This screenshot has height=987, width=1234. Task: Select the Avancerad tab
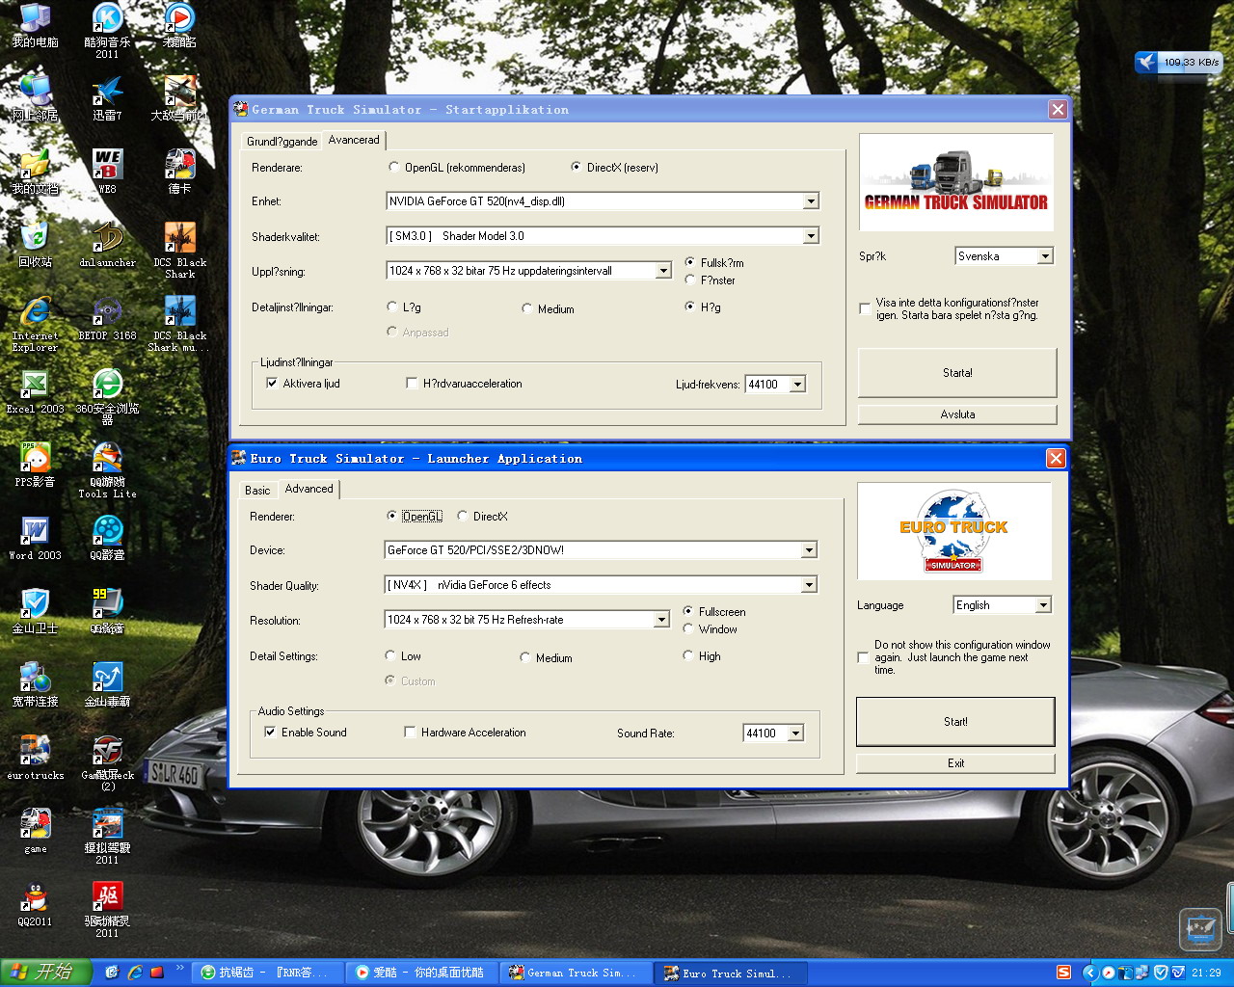[x=354, y=140]
